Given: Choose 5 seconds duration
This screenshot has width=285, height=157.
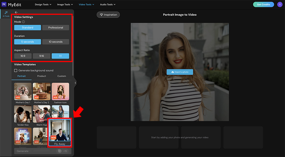Looking at the screenshot, I should (x=27, y=42).
